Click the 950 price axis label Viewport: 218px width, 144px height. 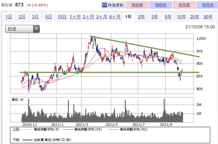[x=199, y=51]
